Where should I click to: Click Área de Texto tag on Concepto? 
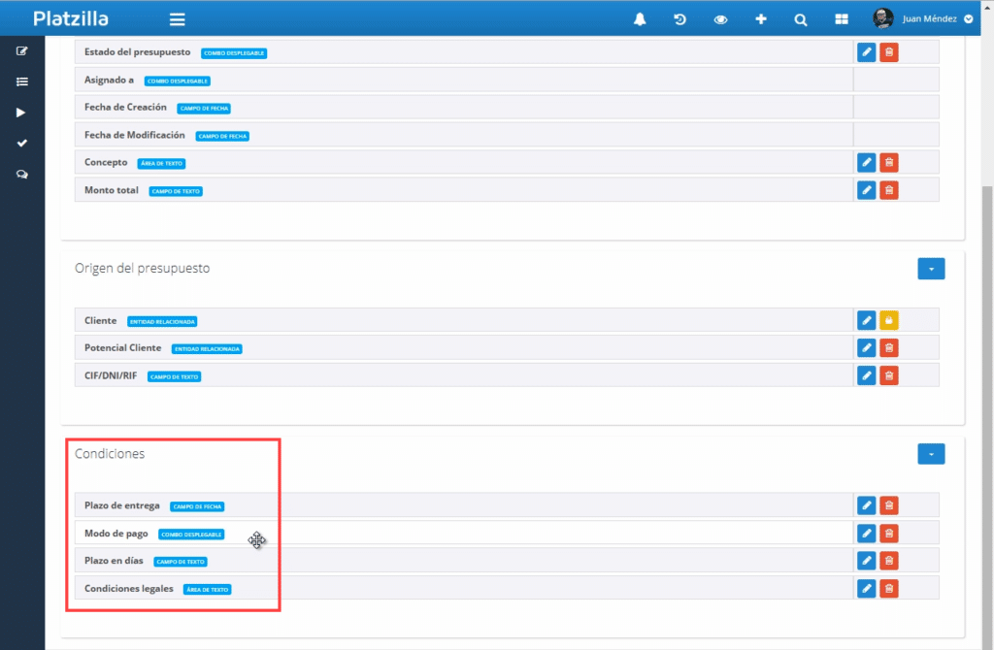tap(162, 163)
